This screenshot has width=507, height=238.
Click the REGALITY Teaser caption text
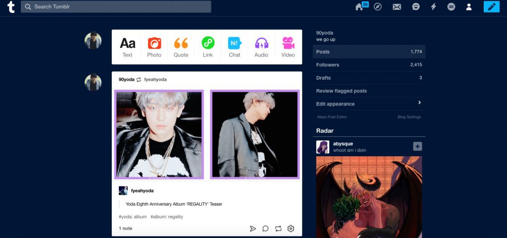[x=174, y=204]
